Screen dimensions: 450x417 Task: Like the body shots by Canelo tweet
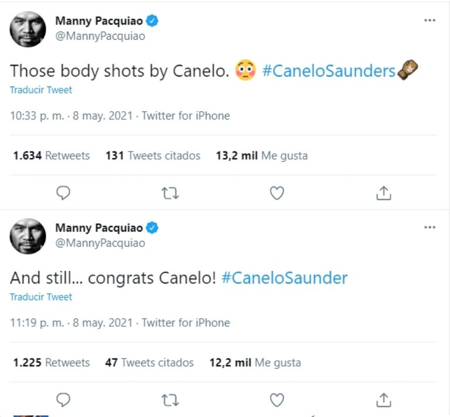[x=277, y=192]
